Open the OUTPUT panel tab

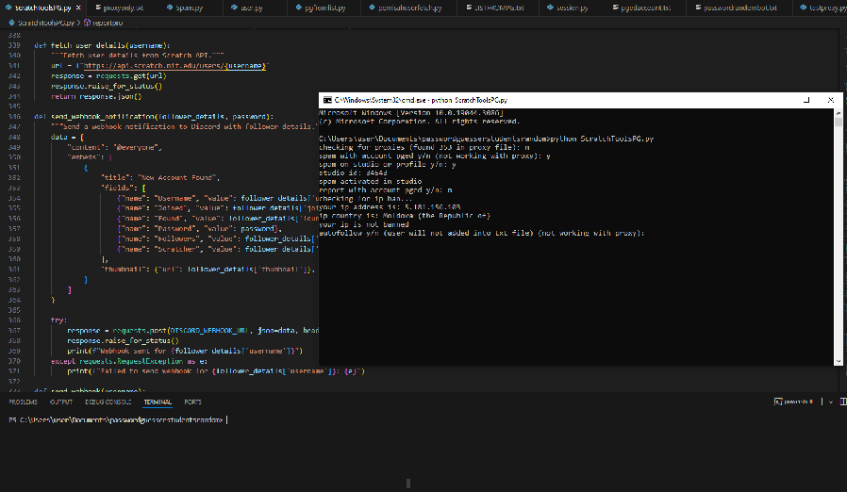coord(60,402)
